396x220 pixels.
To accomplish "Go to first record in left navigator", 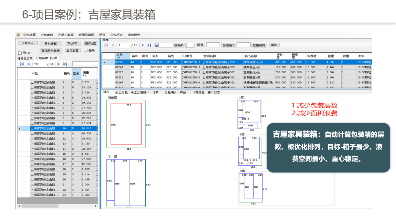I will click(22, 64).
